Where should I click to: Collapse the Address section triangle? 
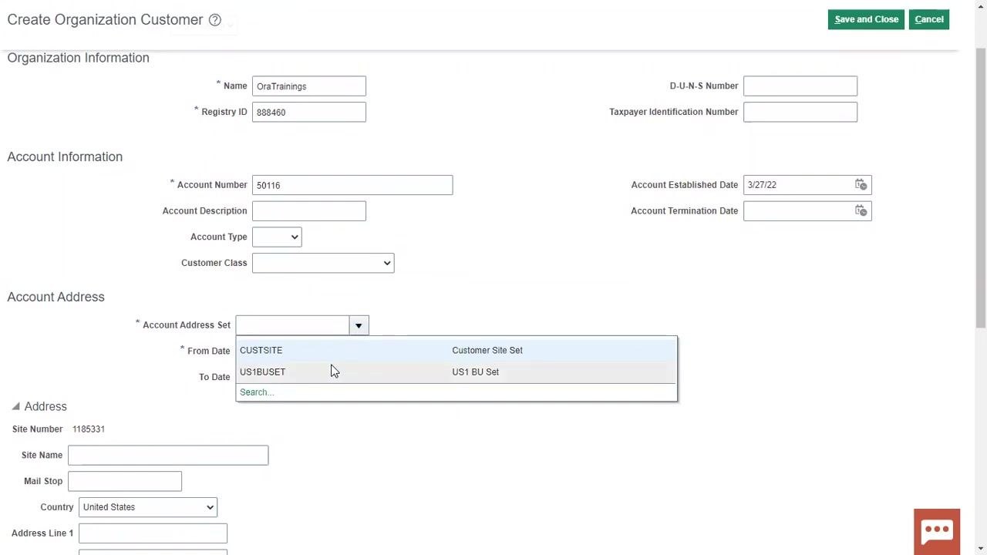[15, 406]
